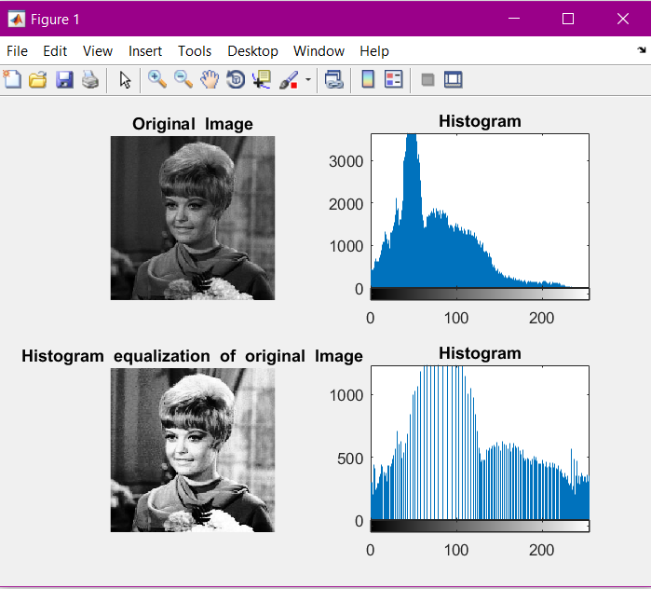Click the Insert Colorbar toolbar button

coord(368,80)
